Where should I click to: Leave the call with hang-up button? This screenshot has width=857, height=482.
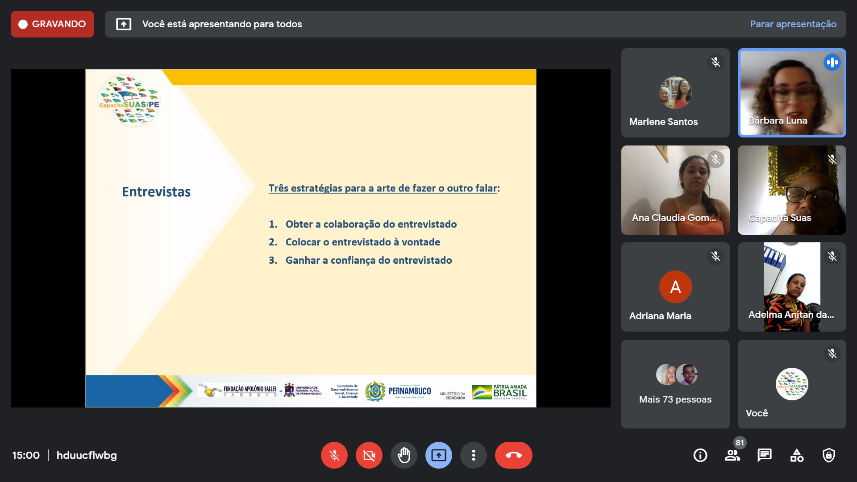(513, 455)
